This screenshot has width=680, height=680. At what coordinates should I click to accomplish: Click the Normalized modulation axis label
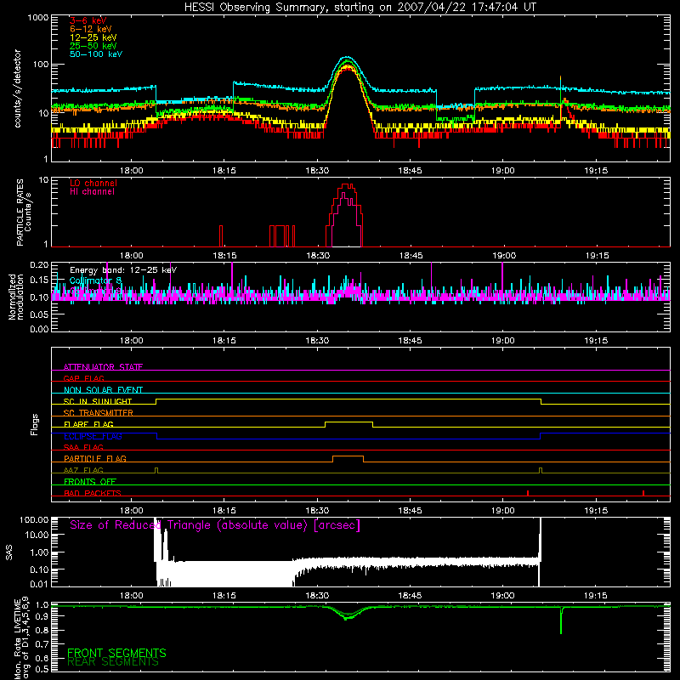(15, 297)
